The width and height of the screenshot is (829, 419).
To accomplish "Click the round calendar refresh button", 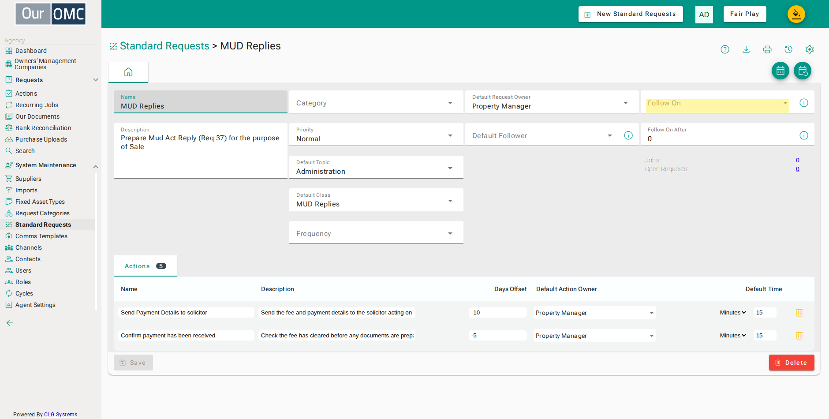I will tap(803, 71).
